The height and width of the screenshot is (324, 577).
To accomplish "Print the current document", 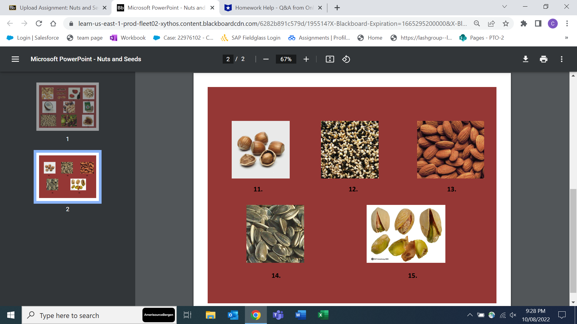I will [543, 59].
